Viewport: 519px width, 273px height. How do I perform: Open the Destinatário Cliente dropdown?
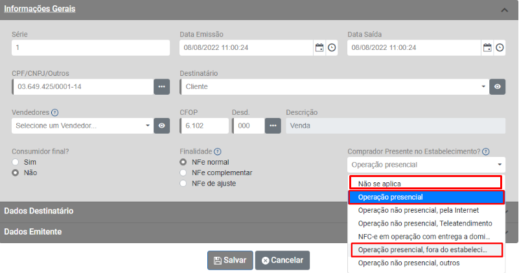[334, 86]
